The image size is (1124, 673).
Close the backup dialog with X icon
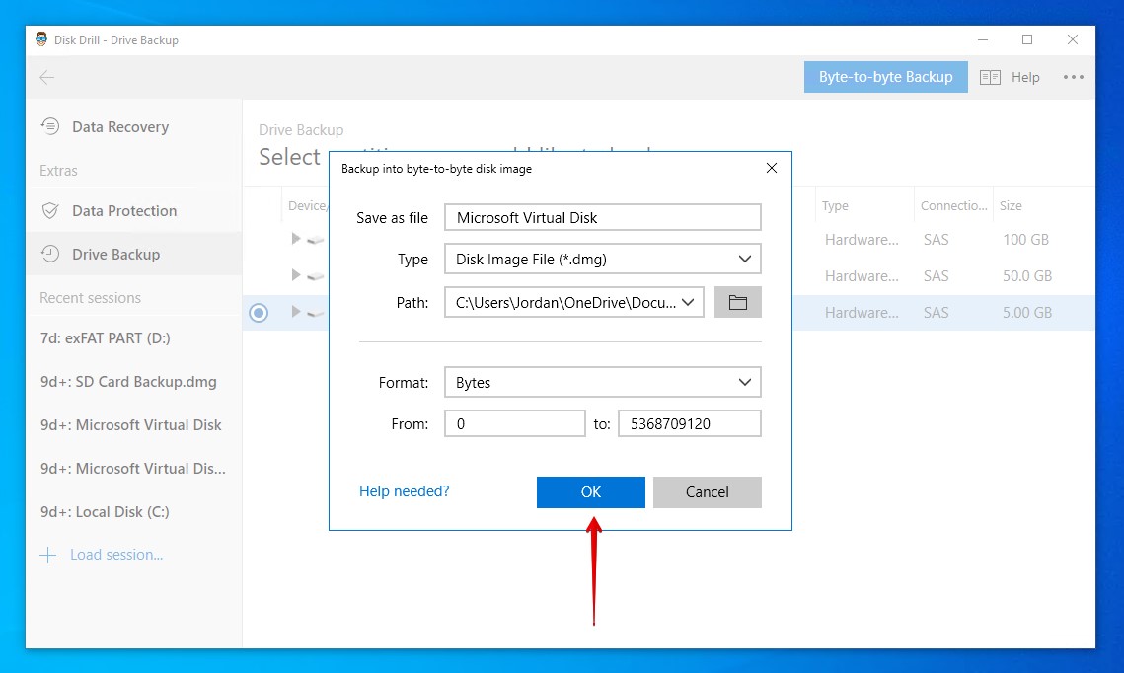click(772, 169)
